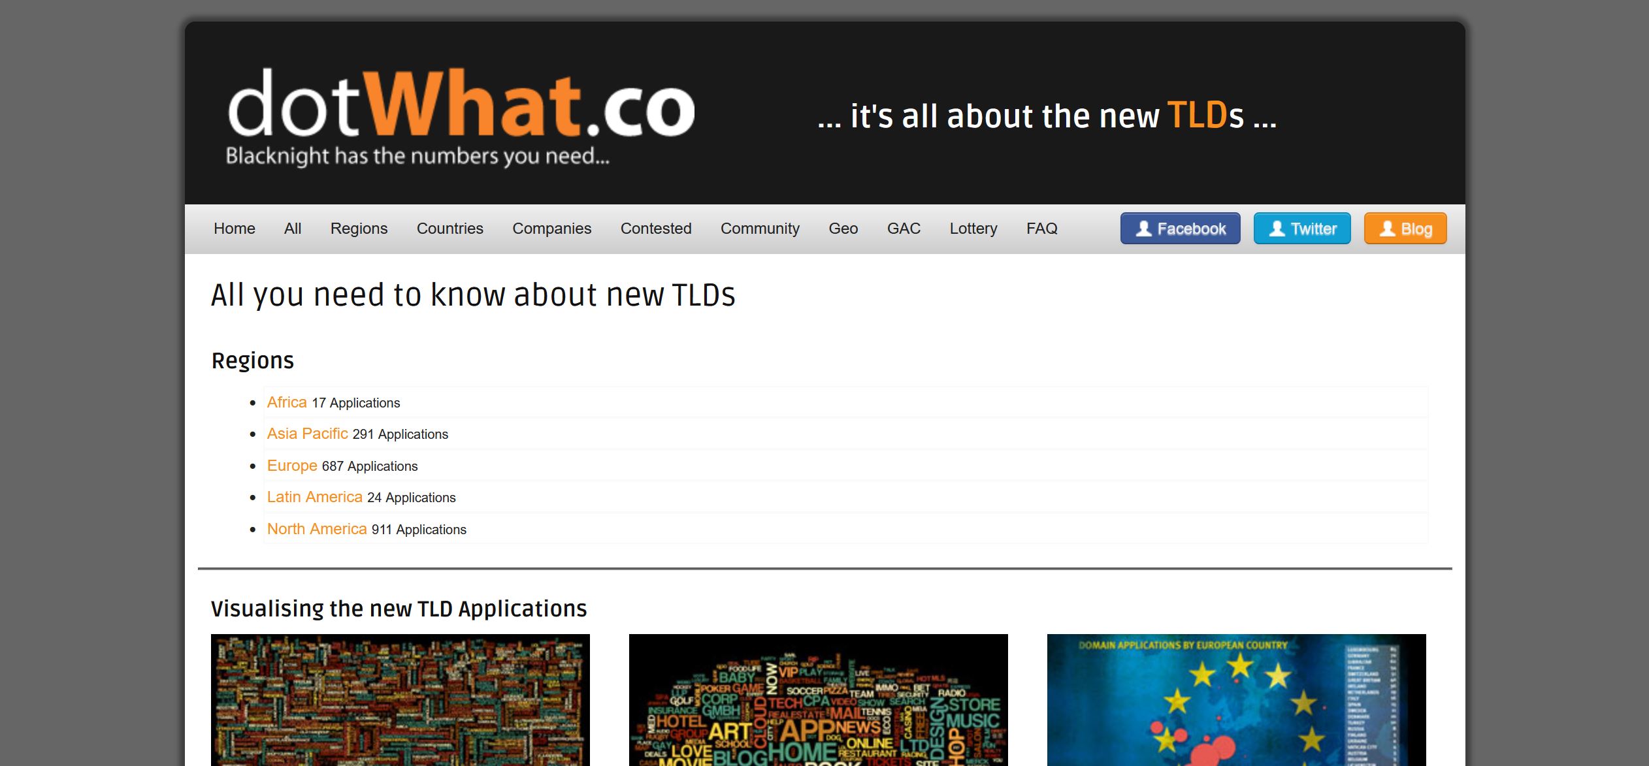Click the 'Regions' section heading
Screen dimensions: 1649x766
tap(253, 360)
